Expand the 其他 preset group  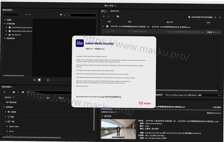click(x=5, y=117)
